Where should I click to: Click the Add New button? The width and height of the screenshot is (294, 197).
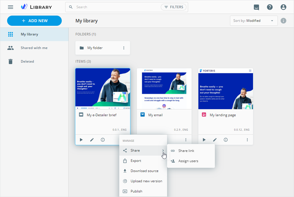pyautogui.click(x=34, y=21)
